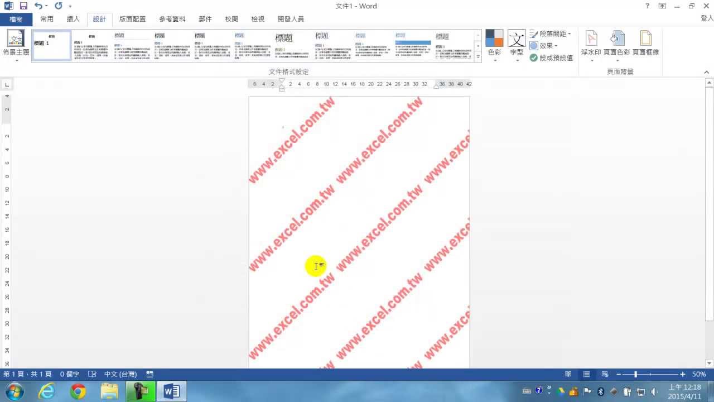This screenshot has width=714, height=402.
Task: Switch to the 插入 Insert tab
Action: [x=73, y=19]
